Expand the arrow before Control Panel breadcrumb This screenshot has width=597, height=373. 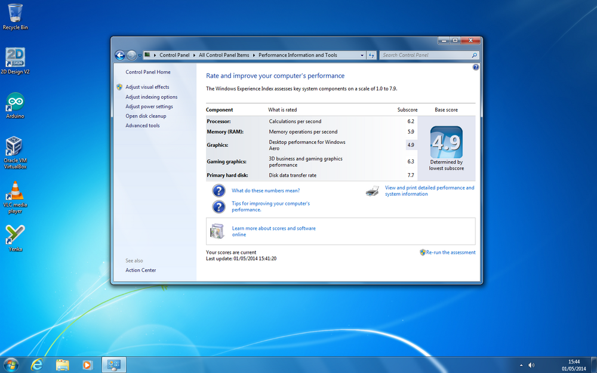[x=155, y=55]
